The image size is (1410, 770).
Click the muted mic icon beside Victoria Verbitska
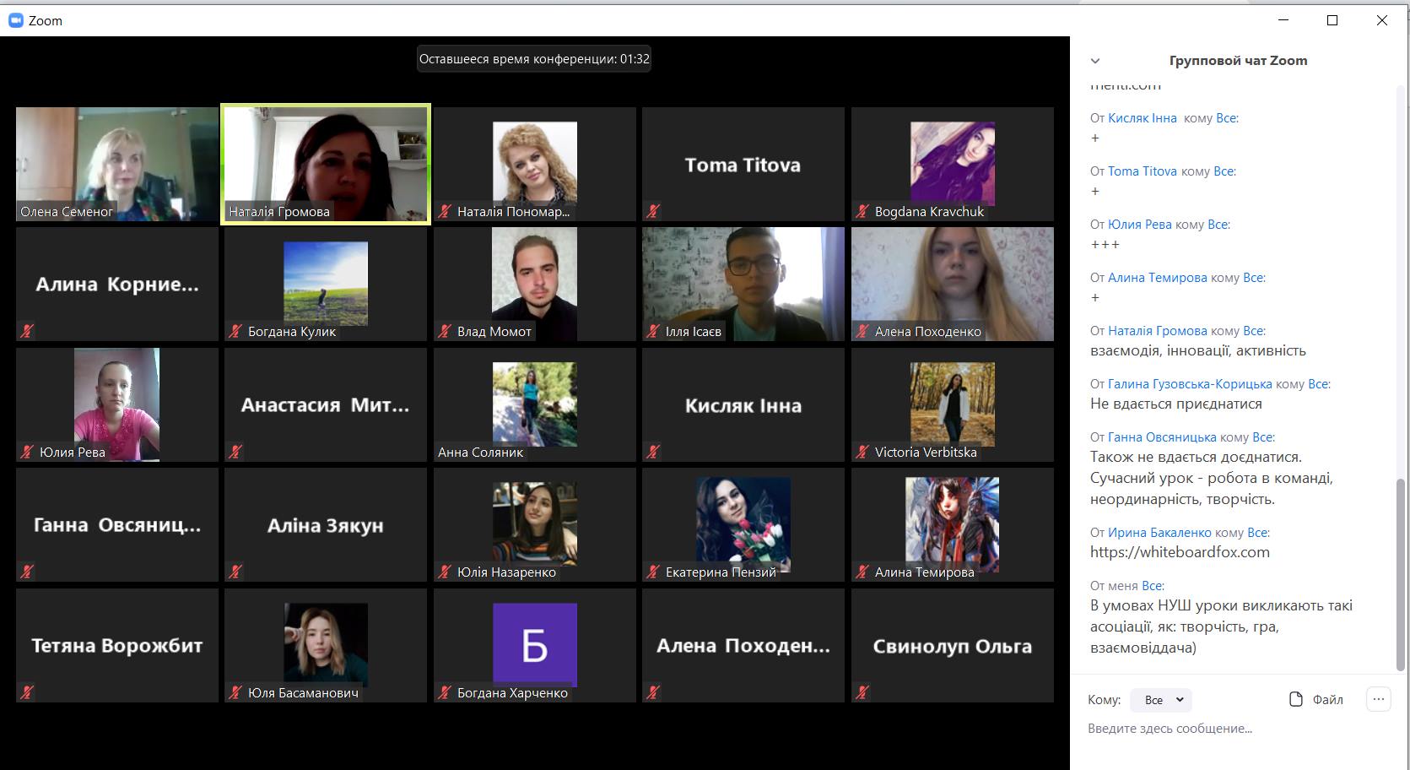click(862, 453)
